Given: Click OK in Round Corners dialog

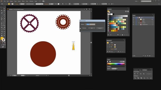Looking at the screenshot, I should click(x=92, y=28).
